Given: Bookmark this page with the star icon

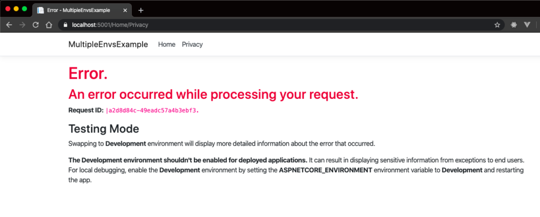Looking at the screenshot, I should pos(497,25).
